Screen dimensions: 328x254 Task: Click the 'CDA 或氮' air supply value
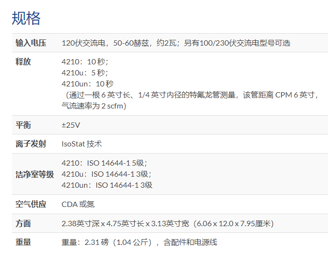[78, 204]
